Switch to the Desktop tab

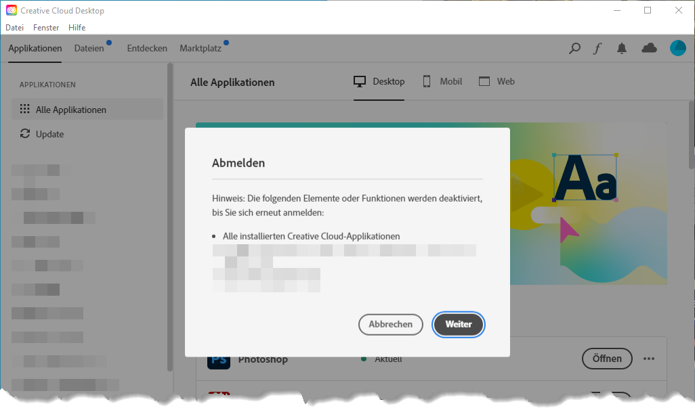point(379,82)
